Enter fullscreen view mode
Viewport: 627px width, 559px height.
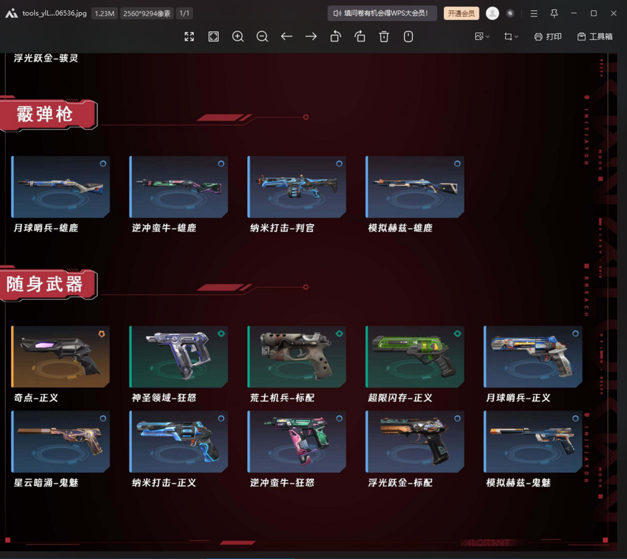(189, 37)
